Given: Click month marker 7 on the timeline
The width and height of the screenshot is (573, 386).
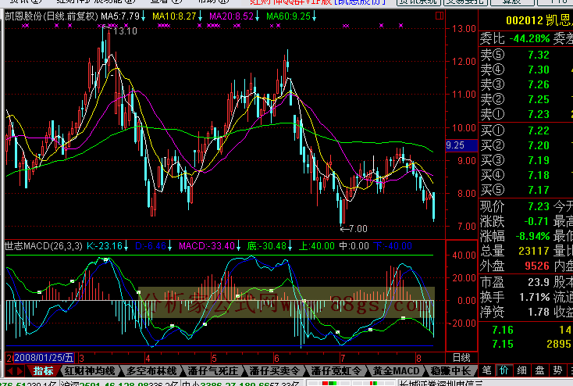Looking at the screenshot, I should [343, 358].
